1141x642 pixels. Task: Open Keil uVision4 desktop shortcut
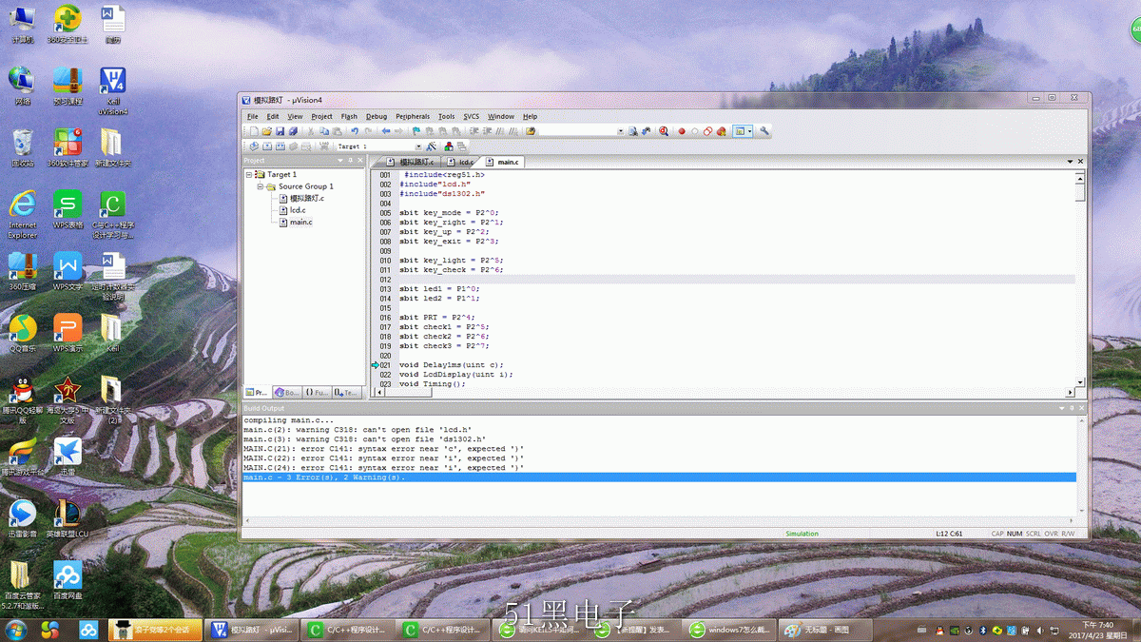pos(112,91)
